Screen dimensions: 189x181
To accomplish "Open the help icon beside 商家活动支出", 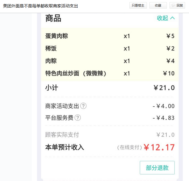I will [83, 106].
